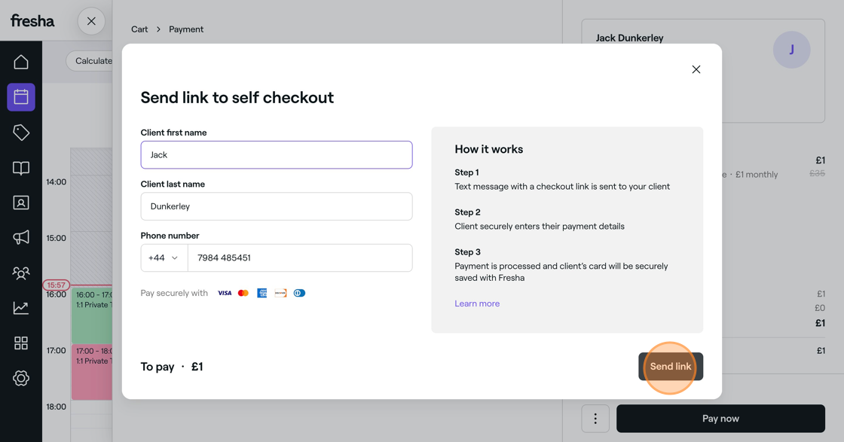Open the Add-ons grid icon in sidebar
Viewport: 844px width, 442px height.
pos(21,343)
